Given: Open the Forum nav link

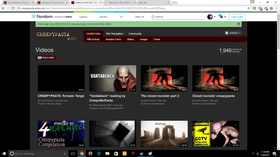Looking at the screenshot, I should pyautogui.click(x=157, y=39).
